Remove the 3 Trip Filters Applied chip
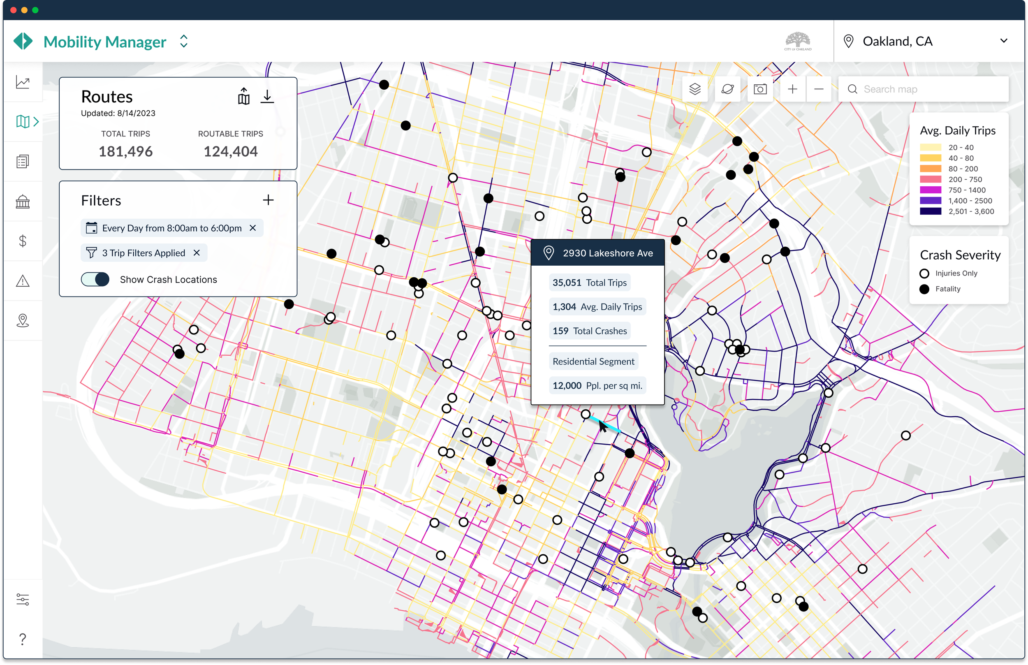 pyautogui.click(x=197, y=253)
